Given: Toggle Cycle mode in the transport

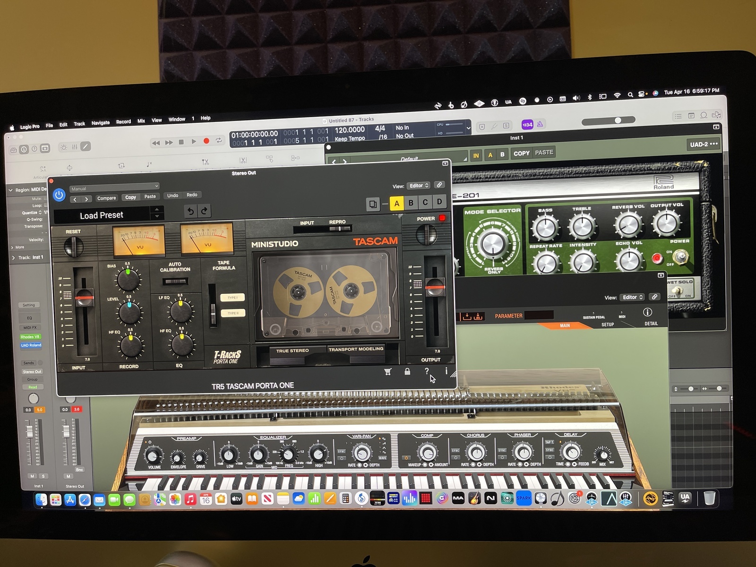Looking at the screenshot, I should 218,140.
